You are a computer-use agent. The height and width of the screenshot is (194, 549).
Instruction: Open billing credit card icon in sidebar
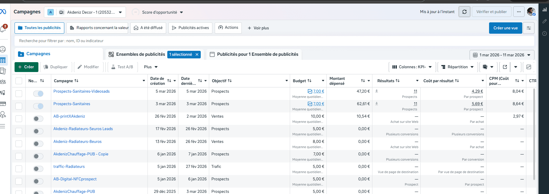pyautogui.click(x=3, y=104)
